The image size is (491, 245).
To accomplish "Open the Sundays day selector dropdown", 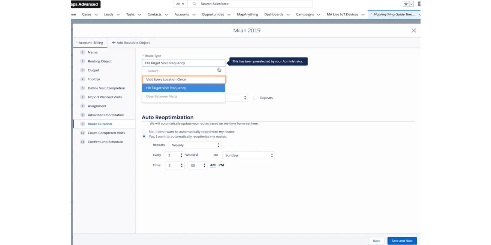I will point(248,155).
